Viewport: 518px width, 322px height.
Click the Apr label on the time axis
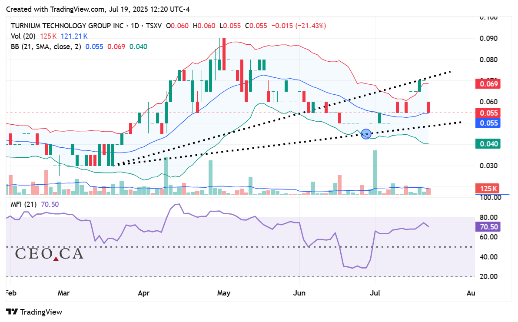coord(144,293)
